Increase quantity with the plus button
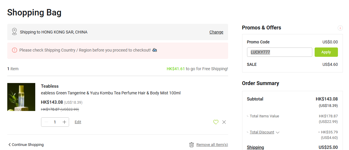This screenshot has width=349, height=150. click(x=64, y=122)
